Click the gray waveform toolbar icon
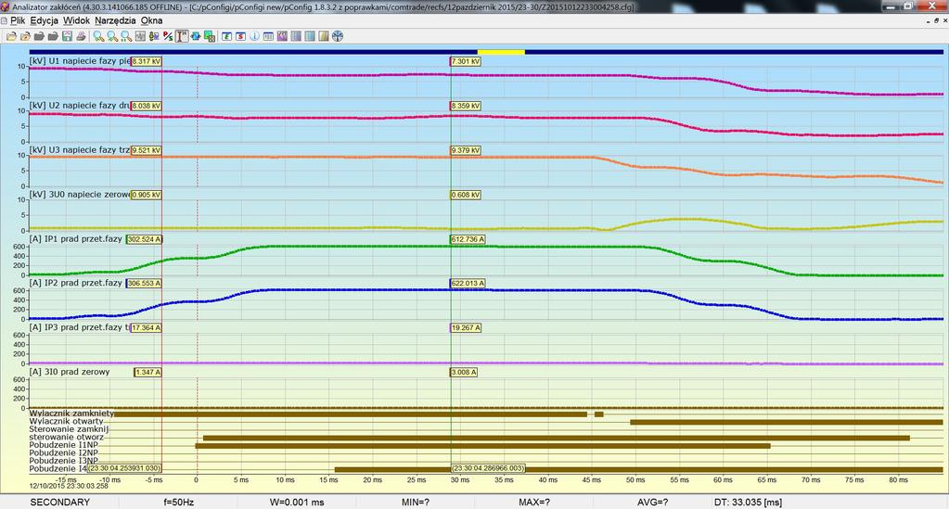 [x=140, y=36]
